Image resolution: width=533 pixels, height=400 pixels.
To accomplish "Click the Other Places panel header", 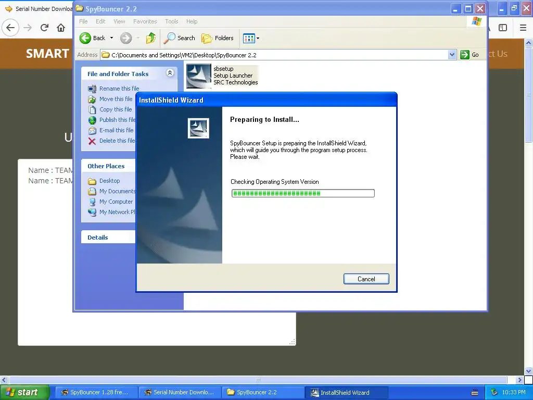I will tap(108, 166).
